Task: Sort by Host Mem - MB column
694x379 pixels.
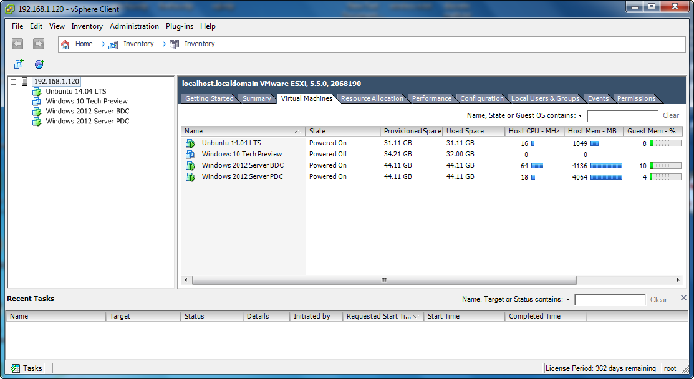Action: tap(594, 132)
